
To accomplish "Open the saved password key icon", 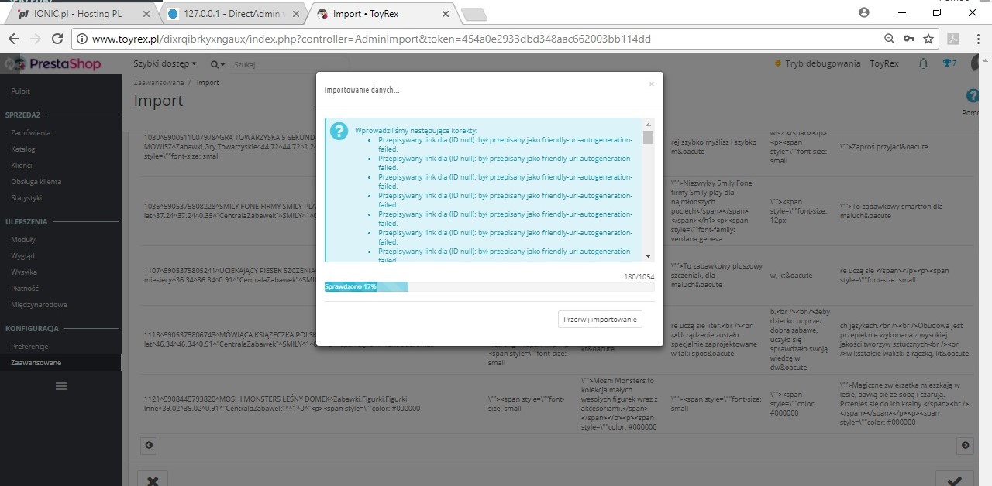I will (908, 39).
